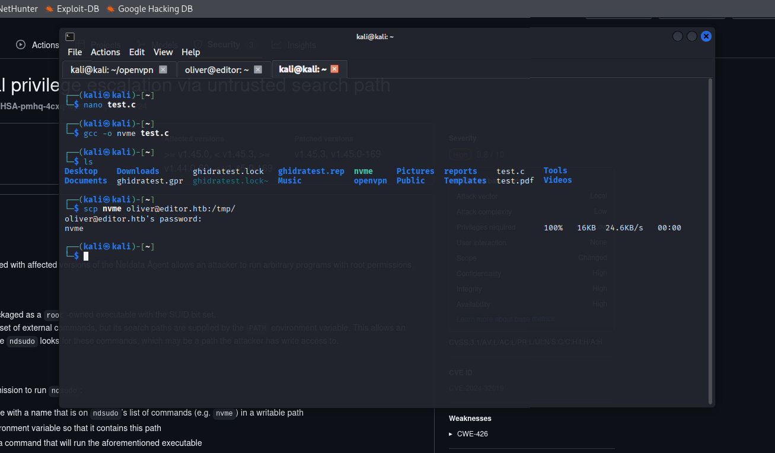Minimize the terminal window
The image size is (775, 453).
click(x=678, y=36)
